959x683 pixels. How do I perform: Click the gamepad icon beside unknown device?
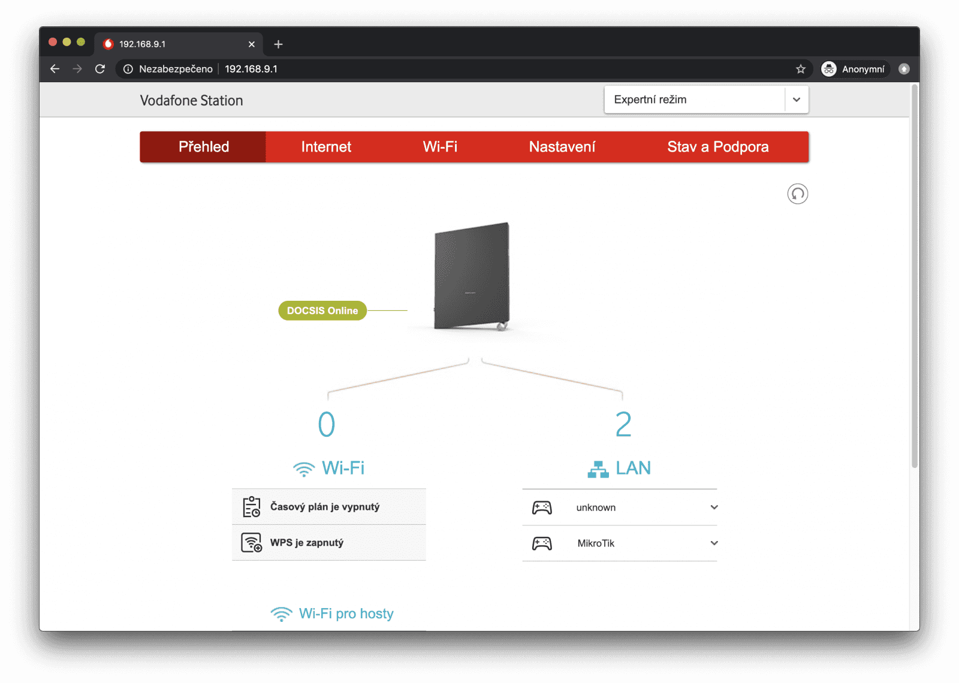(x=542, y=507)
